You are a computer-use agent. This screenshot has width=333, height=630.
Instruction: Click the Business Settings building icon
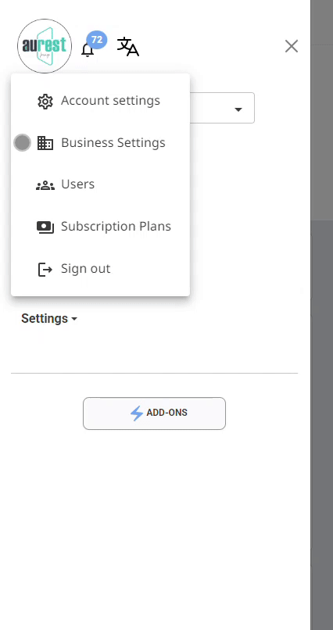(x=45, y=143)
